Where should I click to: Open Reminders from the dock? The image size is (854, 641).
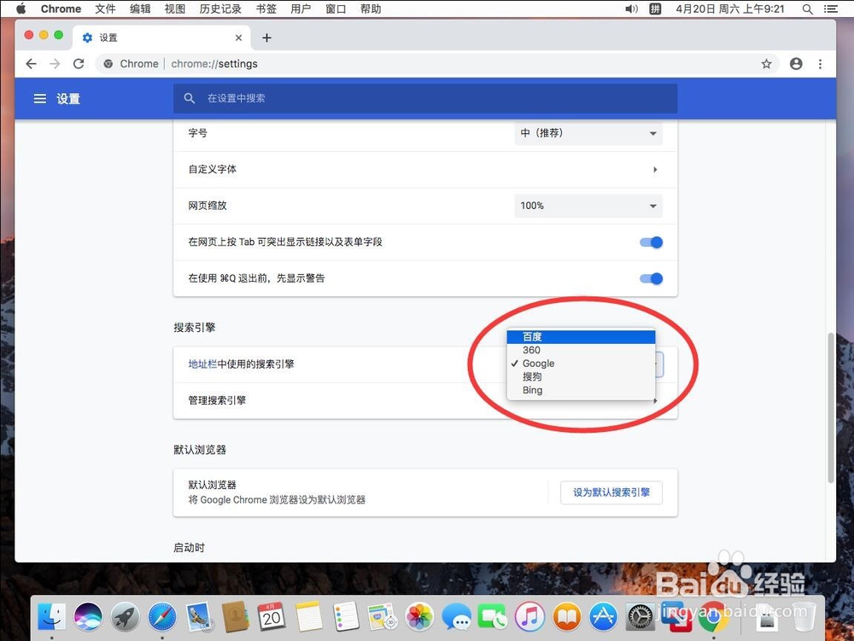point(346,616)
